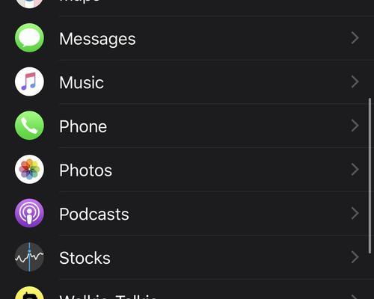Click the vertical scrollbar indicator
Image resolution: width=374 pixels, height=299 pixels.
pyautogui.click(x=370, y=176)
